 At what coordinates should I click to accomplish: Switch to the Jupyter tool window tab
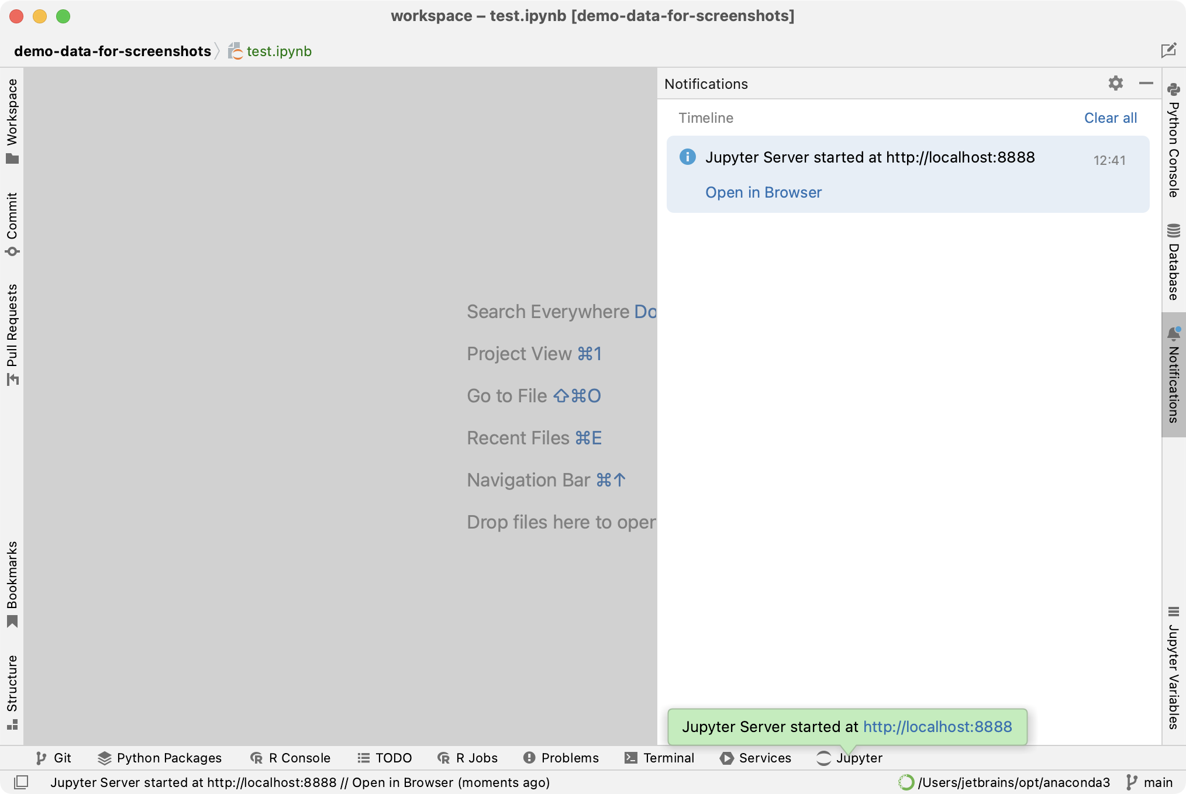pyautogui.click(x=849, y=758)
